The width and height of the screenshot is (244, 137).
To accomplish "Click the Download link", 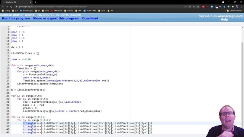I will pos(90,18).
